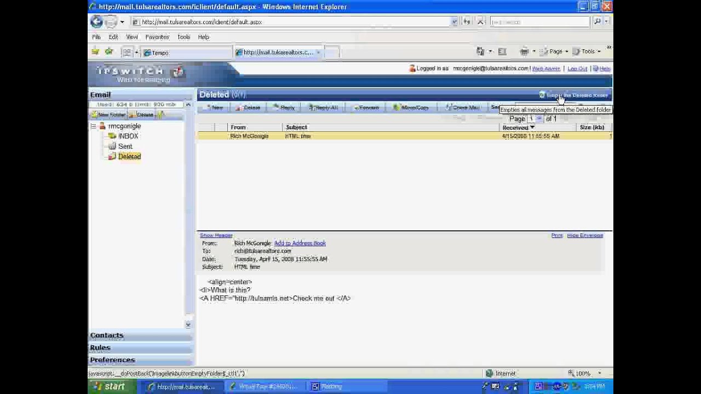Click the folder Delete button in sidebar
Image resolution: width=701 pixels, height=394 pixels.
142,115
